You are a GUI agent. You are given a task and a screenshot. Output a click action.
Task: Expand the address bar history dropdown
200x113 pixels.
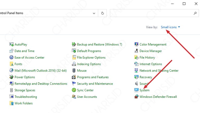click(x=94, y=13)
